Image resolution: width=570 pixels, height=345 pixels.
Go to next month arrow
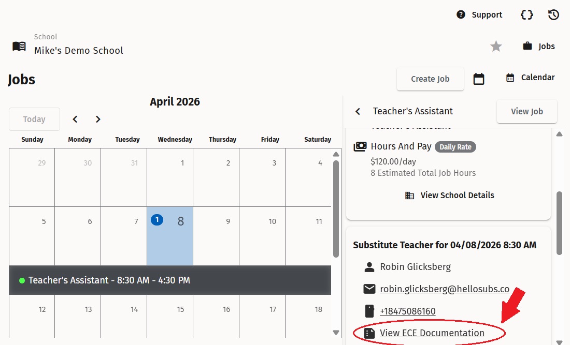click(x=98, y=119)
